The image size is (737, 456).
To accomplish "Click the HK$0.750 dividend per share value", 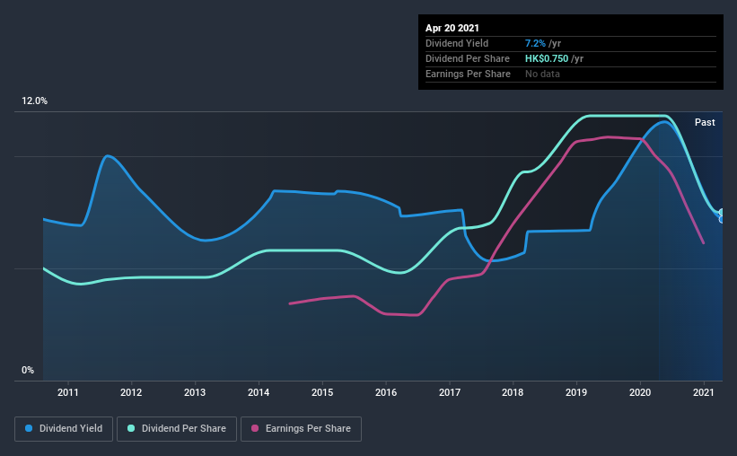I will click(x=547, y=58).
